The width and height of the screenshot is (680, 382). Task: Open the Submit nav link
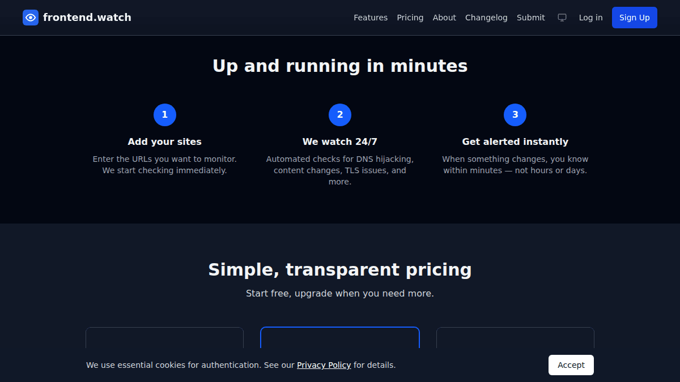(x=531, y=18)
